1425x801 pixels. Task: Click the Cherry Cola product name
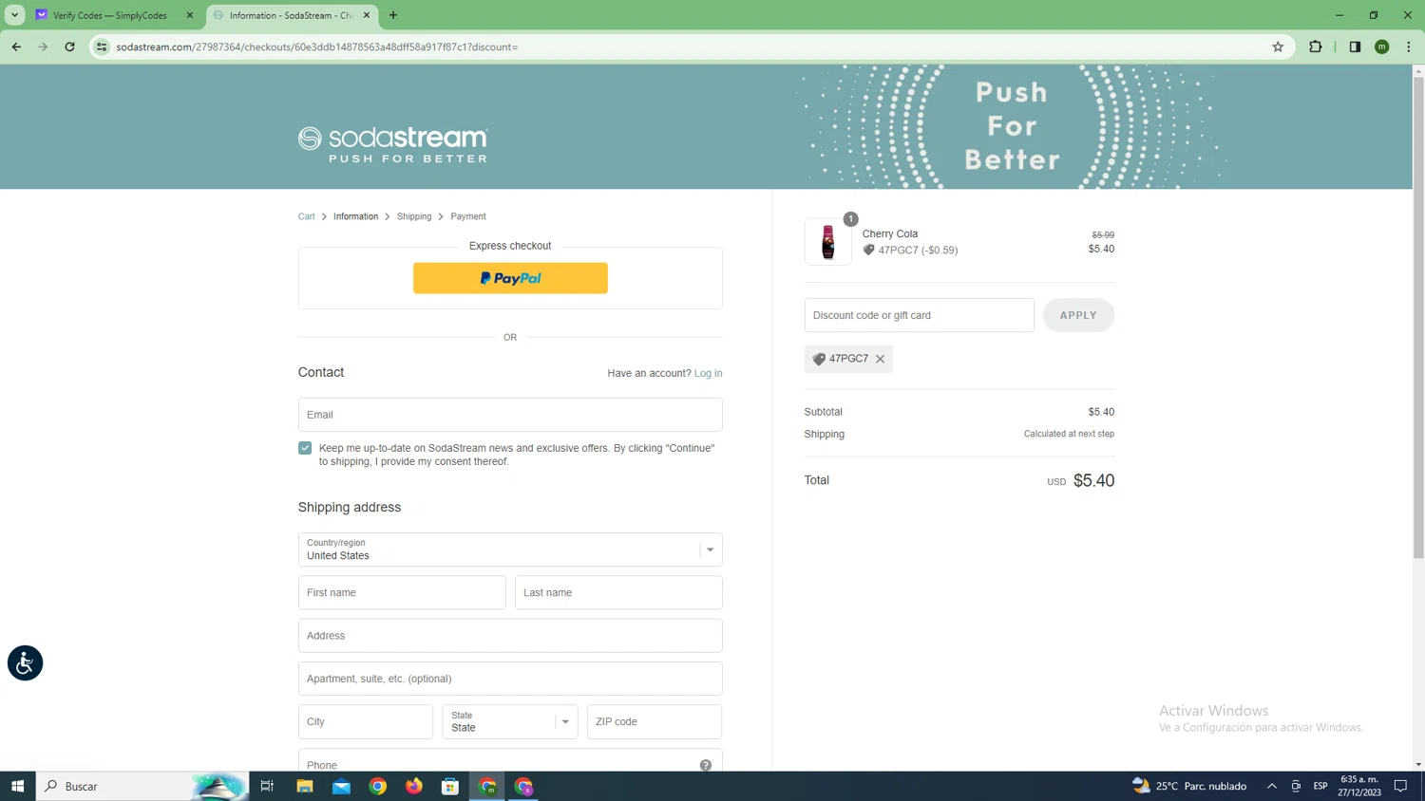pyautogui.click(x=890, y=233)
